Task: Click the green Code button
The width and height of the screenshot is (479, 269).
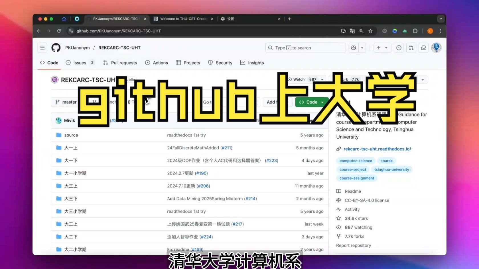Action: pos(312,102)
